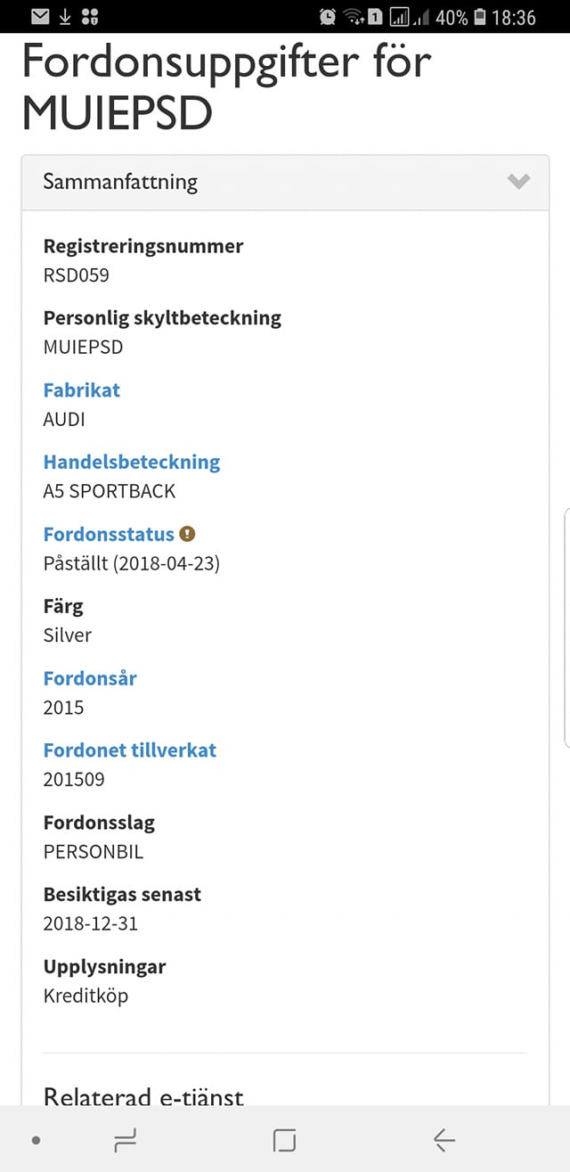Open the Fordonsår explanation link
The width and height of the screenshot is (570, 1172).
90,678
